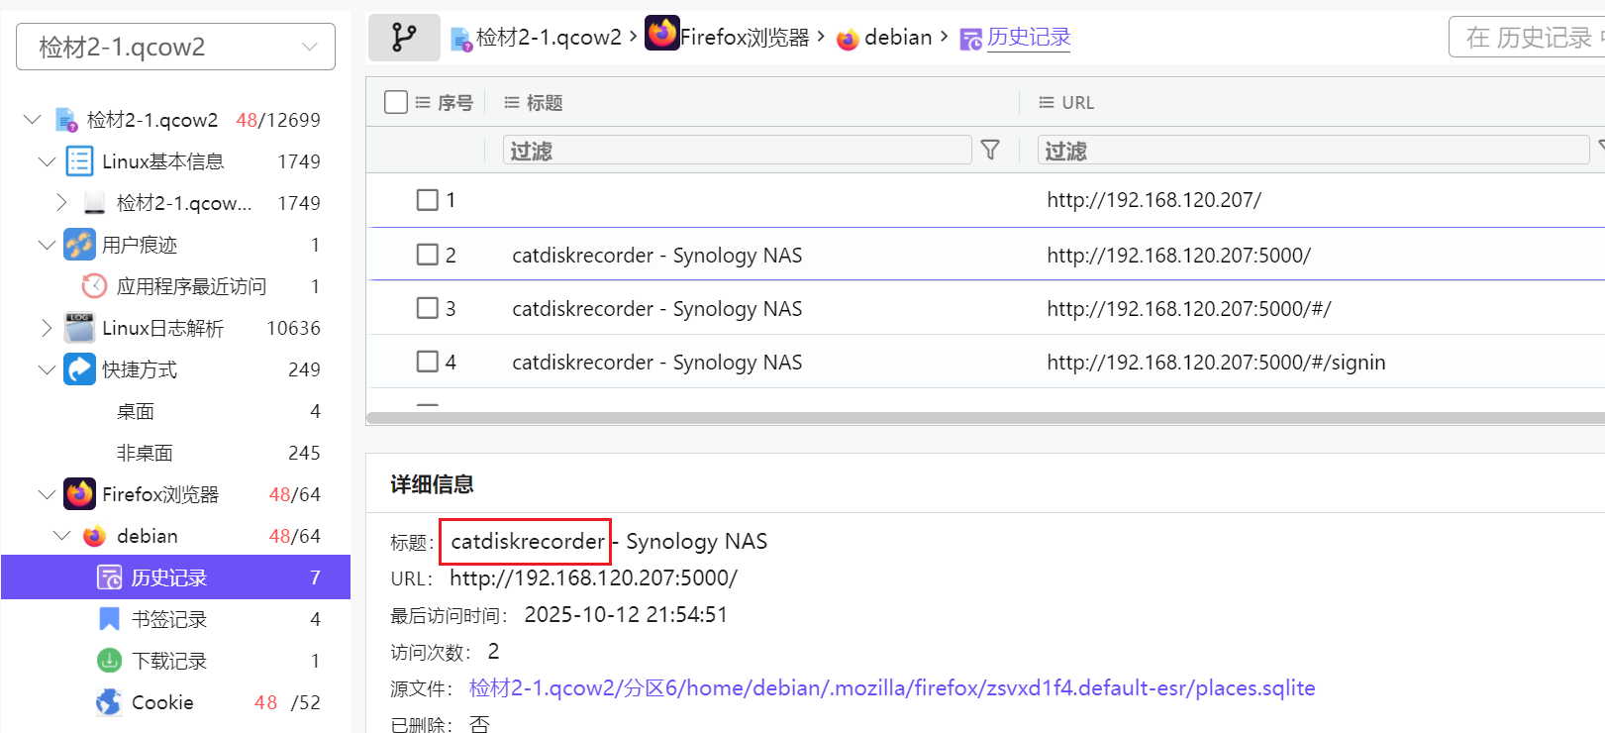Viewport: 1605px width, 733px height.
Task: Tick the checkbox for row 1
Action: pyautogui.click(x=428, y=200)
